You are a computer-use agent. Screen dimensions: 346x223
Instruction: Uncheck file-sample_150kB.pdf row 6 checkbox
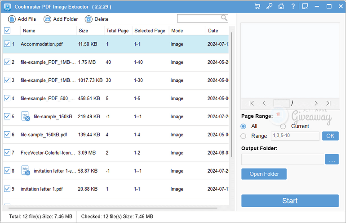click(7, 134)
